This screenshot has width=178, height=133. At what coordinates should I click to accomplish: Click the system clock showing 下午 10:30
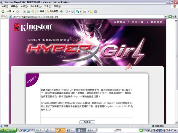[x=171, y=130]
